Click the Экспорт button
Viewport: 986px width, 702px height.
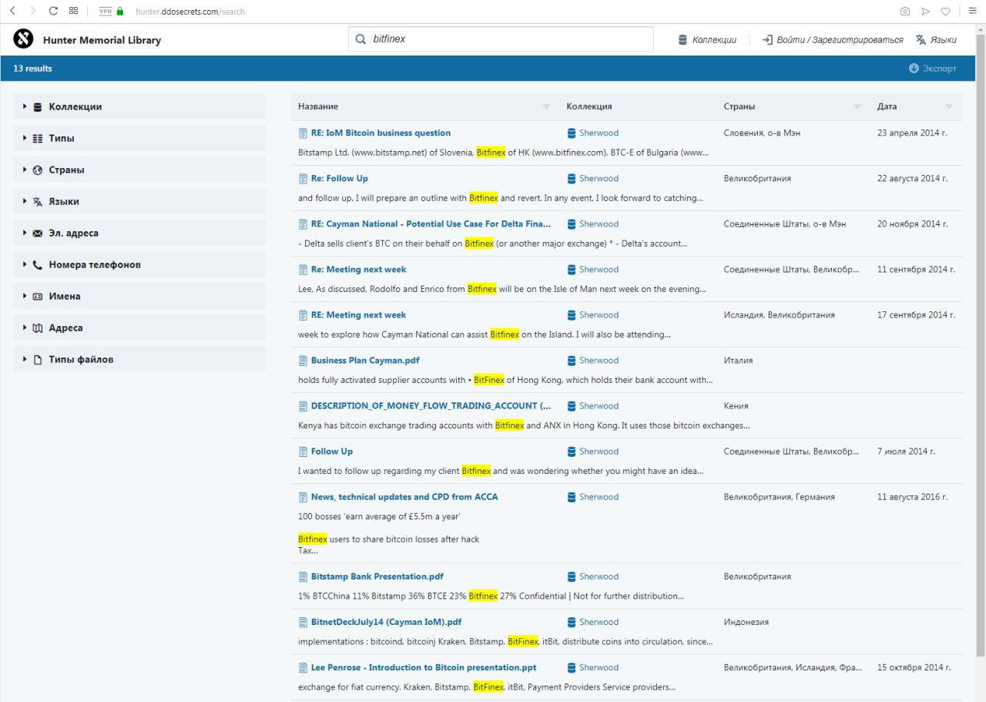pos(932,69)
